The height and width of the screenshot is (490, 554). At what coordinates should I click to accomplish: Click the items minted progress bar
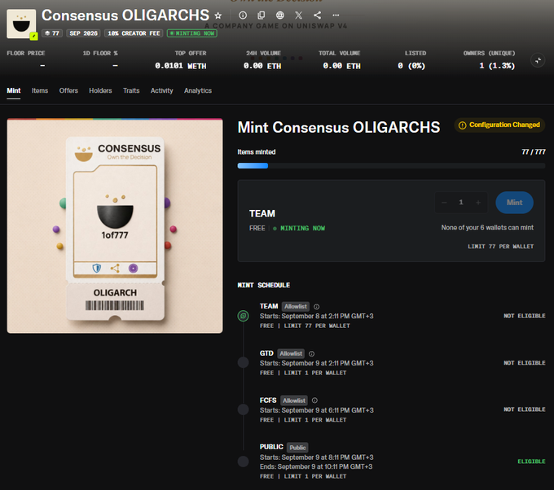[391, 166]
